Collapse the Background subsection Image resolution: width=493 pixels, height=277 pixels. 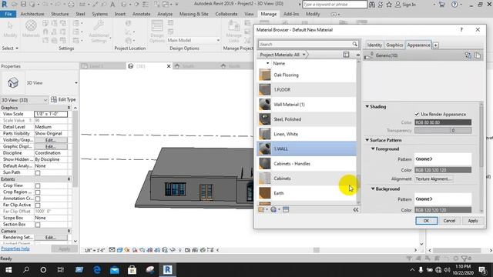click(x=373, y=189)
